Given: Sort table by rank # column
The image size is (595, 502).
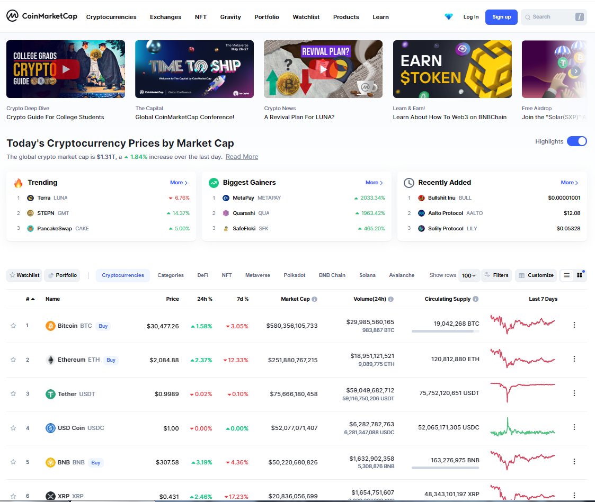Looking at the screenshot, I should (x=30, y=299).
